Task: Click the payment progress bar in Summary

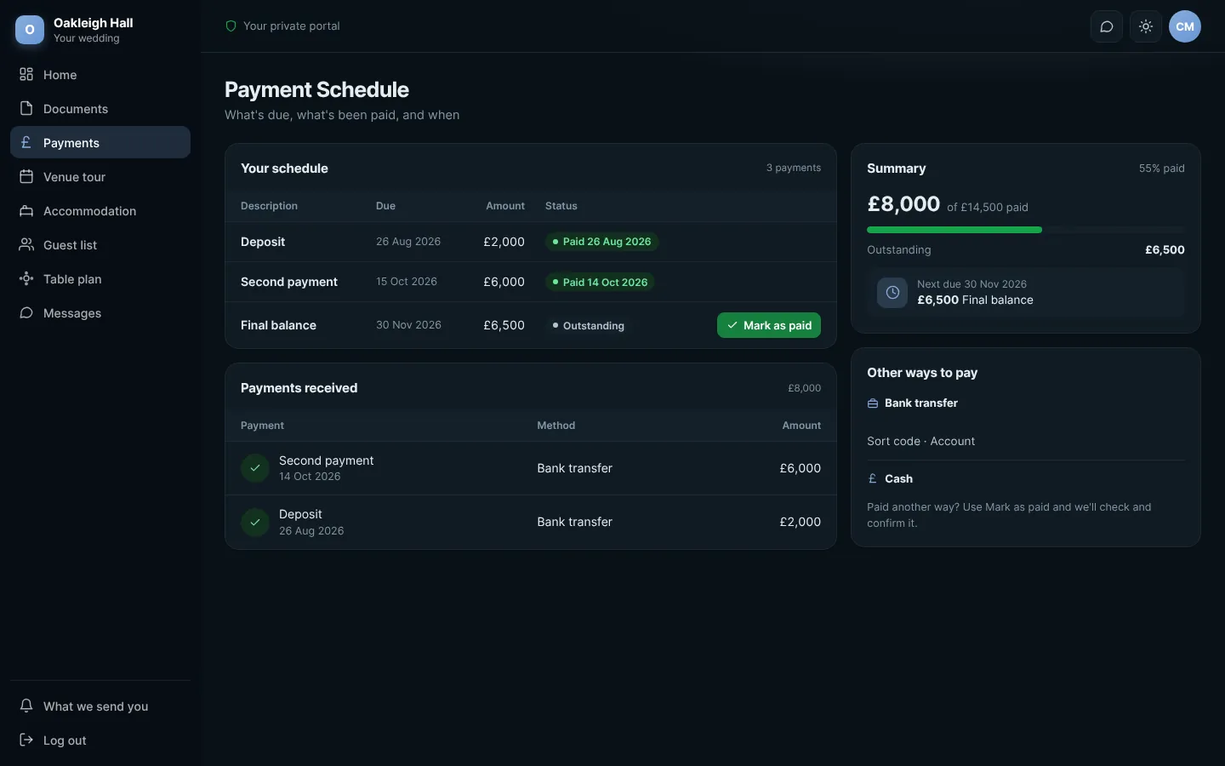Action: click(x=1026, y=230)
